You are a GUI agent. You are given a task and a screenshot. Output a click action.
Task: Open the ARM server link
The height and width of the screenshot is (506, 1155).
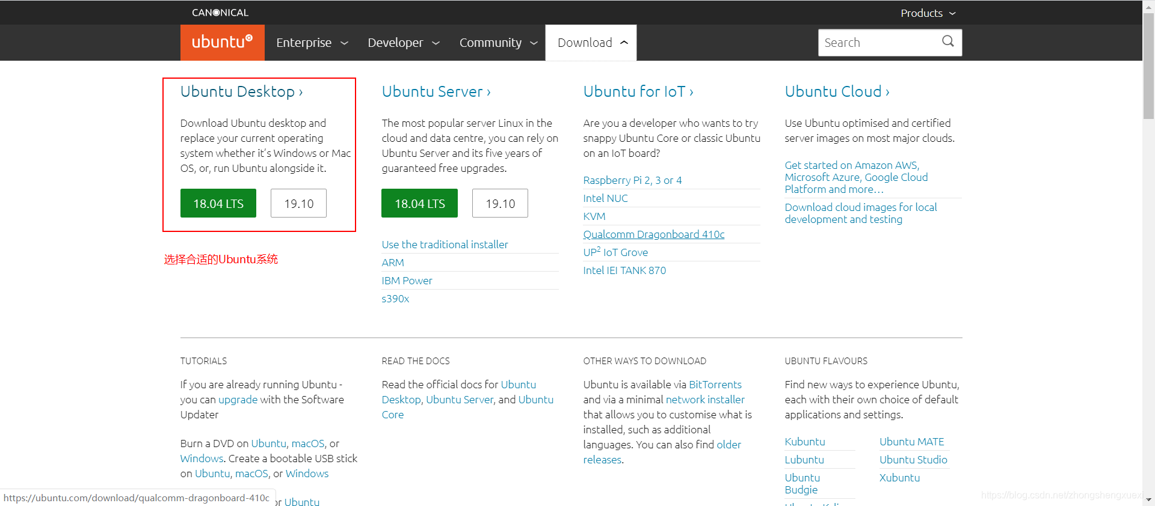[x=393, y=263]
